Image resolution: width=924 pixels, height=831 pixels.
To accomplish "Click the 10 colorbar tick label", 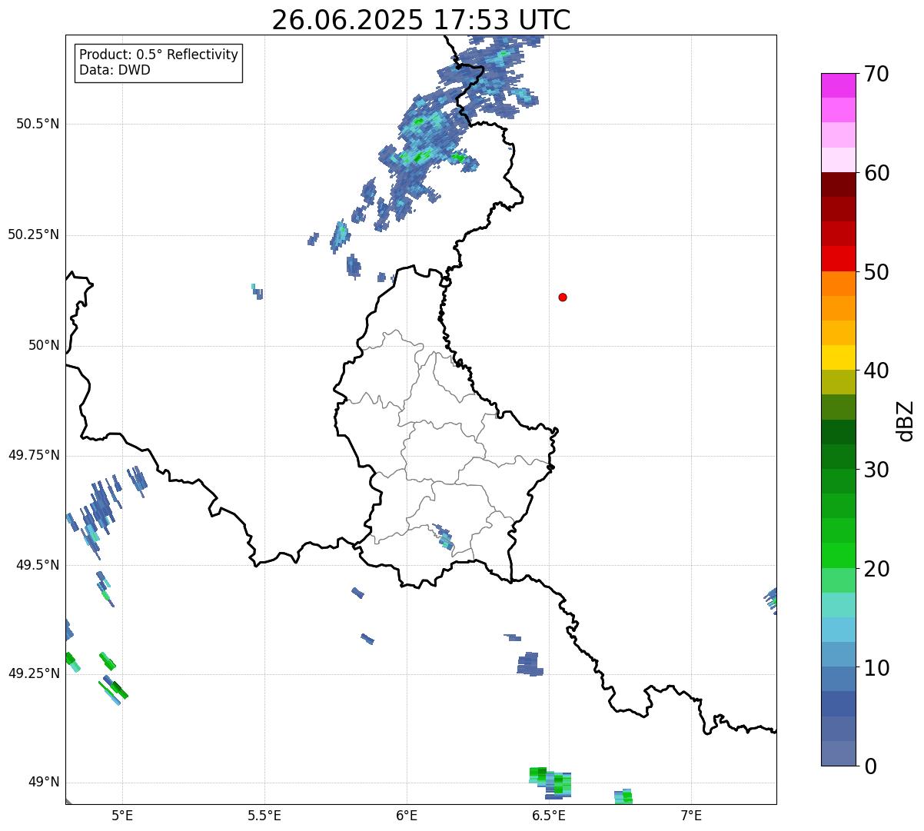I will 876,668.
